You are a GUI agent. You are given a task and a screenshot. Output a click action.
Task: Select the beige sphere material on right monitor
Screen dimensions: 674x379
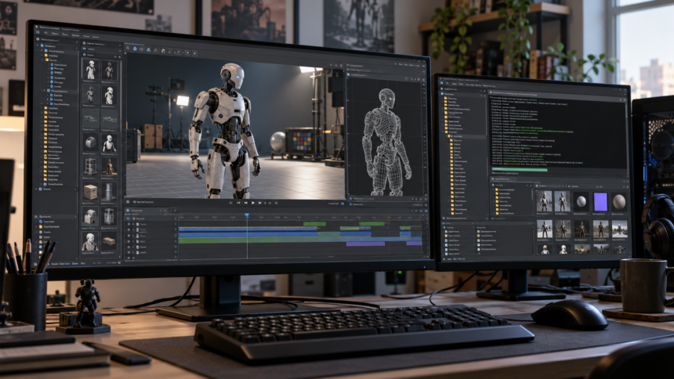coord(619,201)
